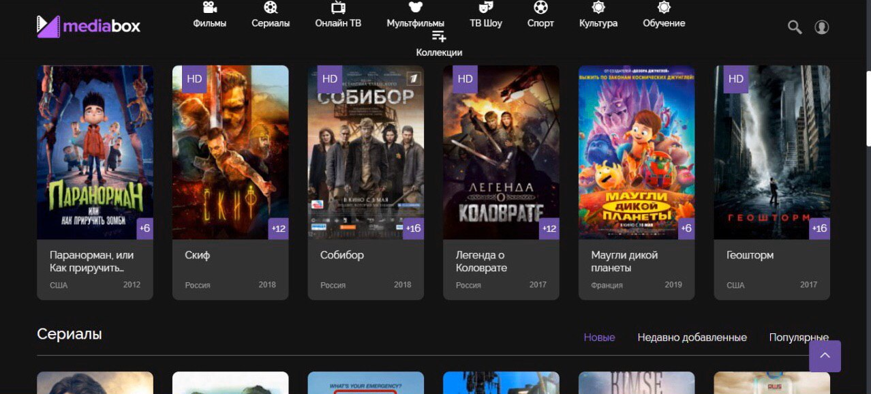Click year 2018 on Собибор card
Viewport: 871px width, 394px height.
click(x=403, y=284)
